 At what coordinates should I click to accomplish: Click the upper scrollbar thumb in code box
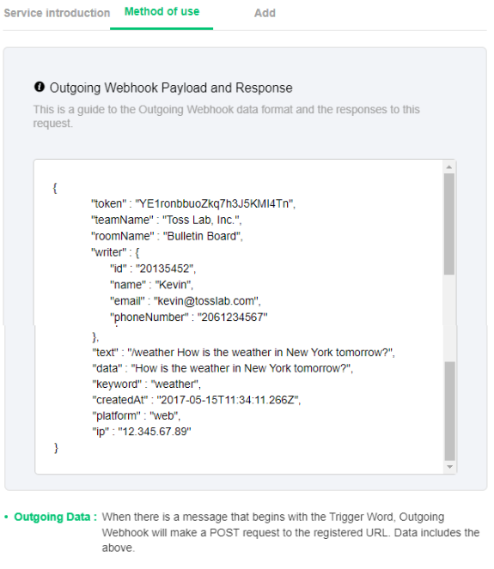click(449, 224)
